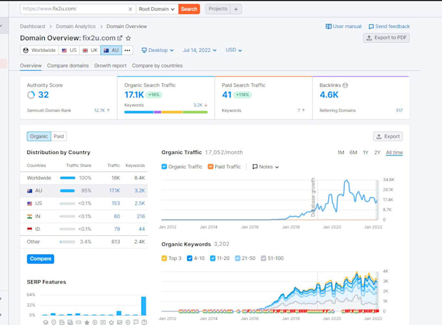Viewport: 442px width, 325px height.
Task: Click the Authority Score circle icon
Action: pos(31,95)
